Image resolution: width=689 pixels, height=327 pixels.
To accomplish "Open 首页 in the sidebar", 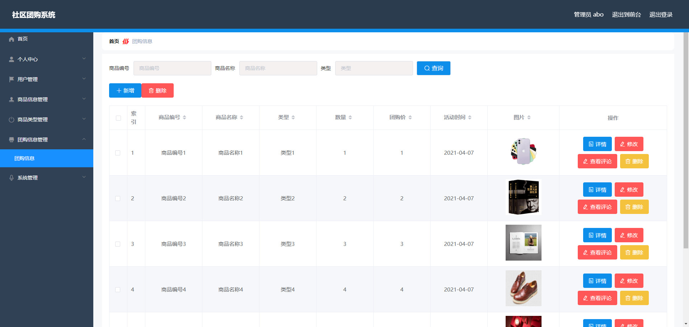I will tap(47, 39).
